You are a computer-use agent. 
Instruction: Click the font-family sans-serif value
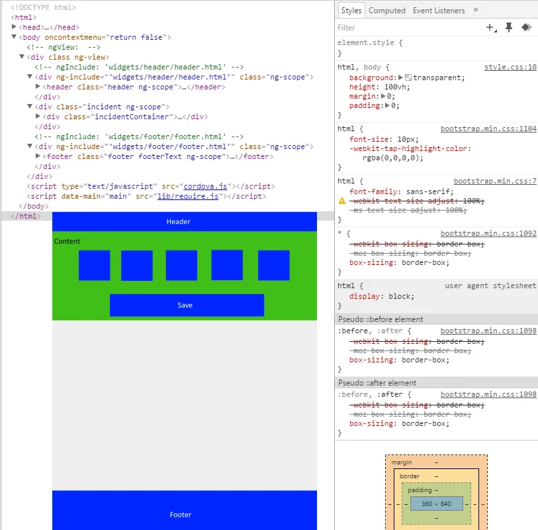pyautogui.click(x=429, y=191)
